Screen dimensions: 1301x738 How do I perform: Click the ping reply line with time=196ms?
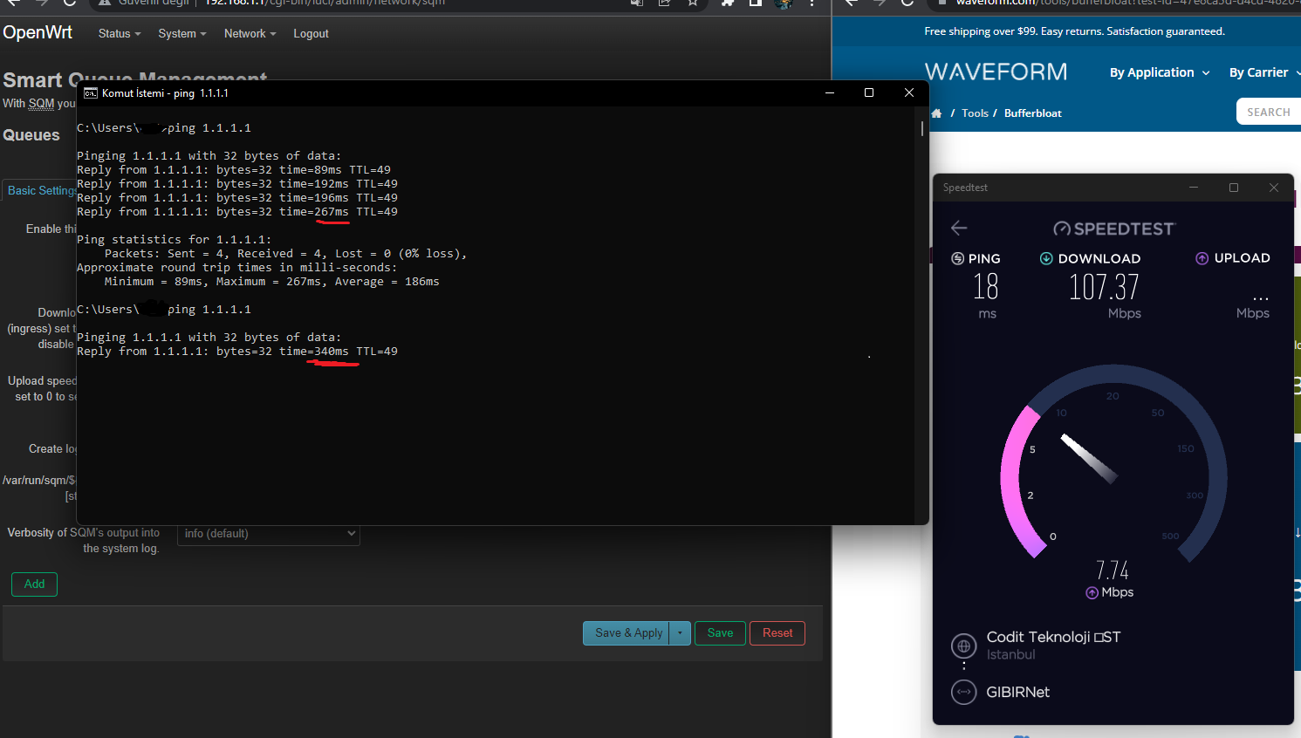pyautogui.click(x=237, y=198)
